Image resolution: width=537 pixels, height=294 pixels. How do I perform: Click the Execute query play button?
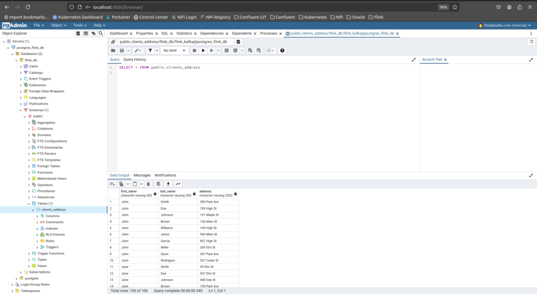pyautogui.click(x=203, y=51)
